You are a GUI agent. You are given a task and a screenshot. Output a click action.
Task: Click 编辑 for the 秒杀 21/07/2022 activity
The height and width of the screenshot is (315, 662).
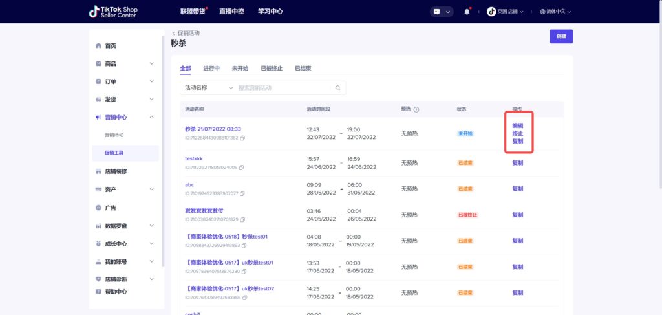pyautogui.click(x=518, y=125)
